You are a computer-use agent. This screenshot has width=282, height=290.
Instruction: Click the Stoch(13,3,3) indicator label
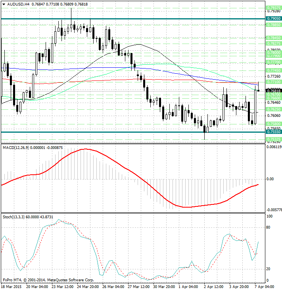click(x=13, y=217)
